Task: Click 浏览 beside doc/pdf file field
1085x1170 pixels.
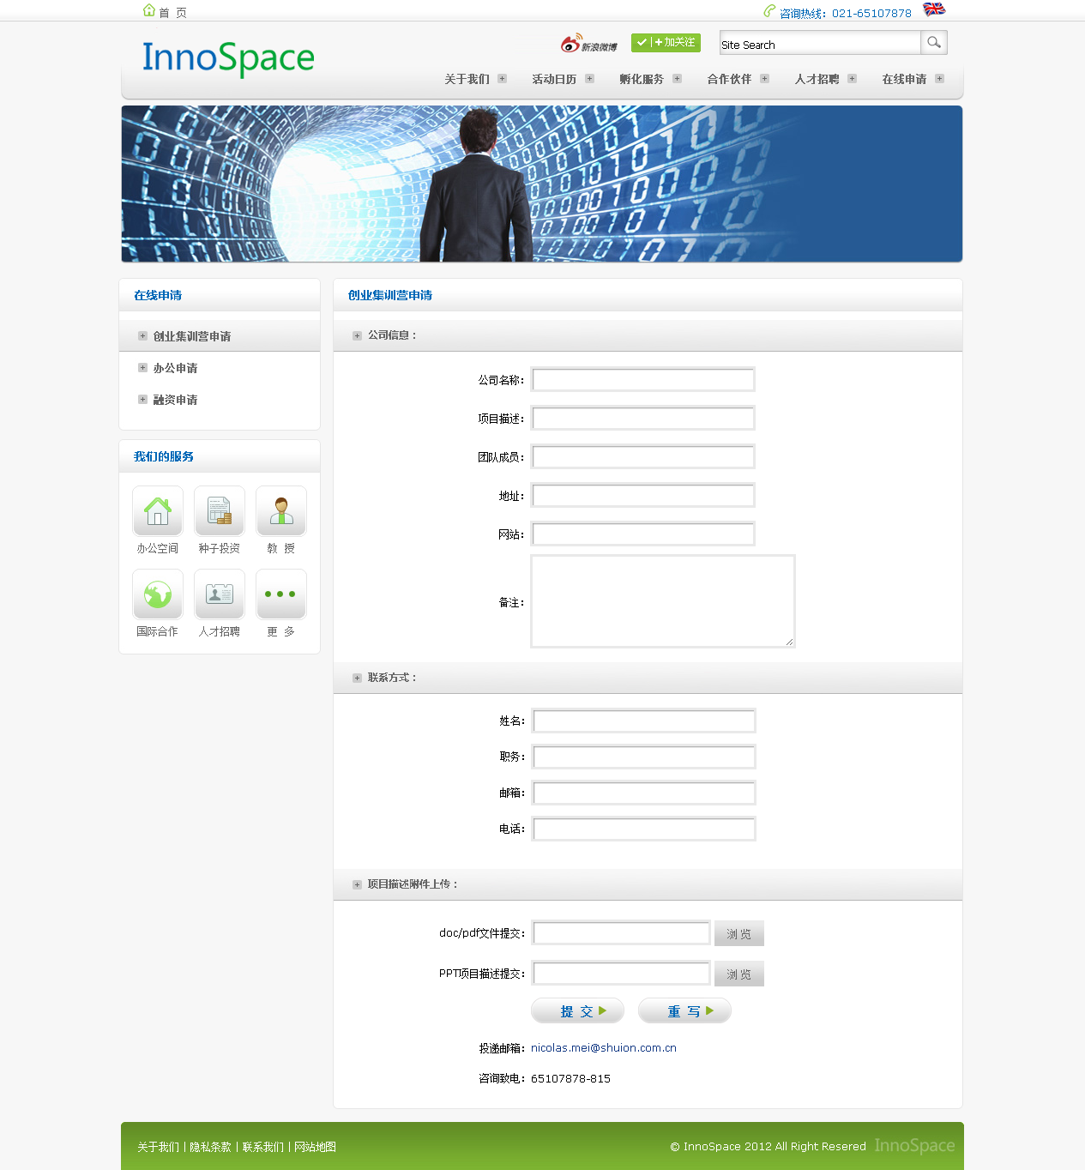Action: tap(738, 934)
